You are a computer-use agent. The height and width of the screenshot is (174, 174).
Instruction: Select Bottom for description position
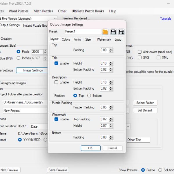coord(89,96)
